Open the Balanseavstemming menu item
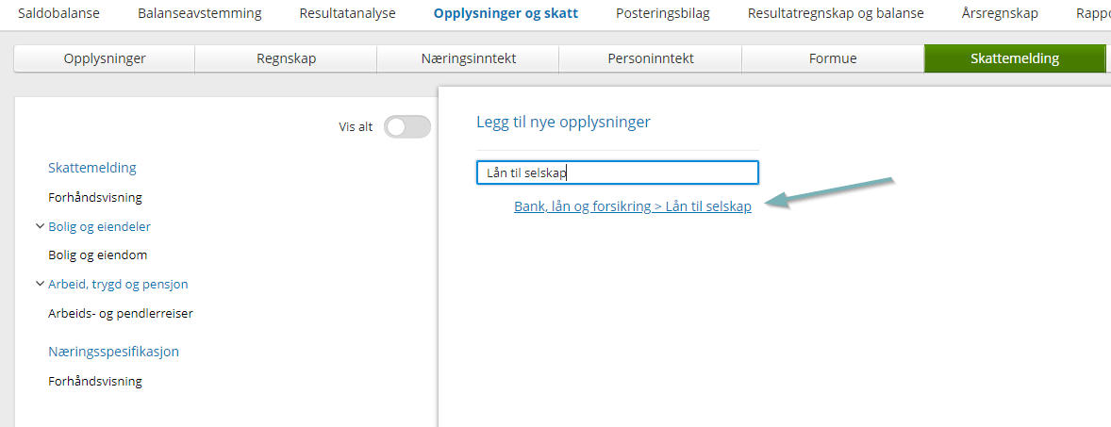 click(x=199, y=13)
